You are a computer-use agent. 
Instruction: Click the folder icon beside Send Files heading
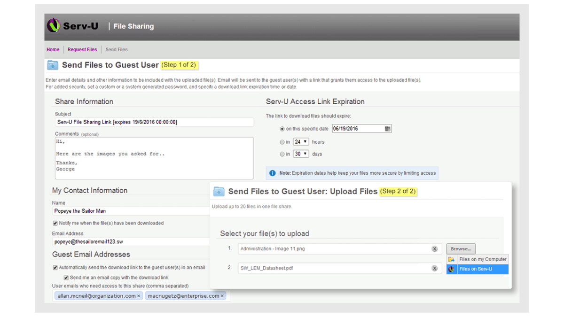(x=53, y=65)
